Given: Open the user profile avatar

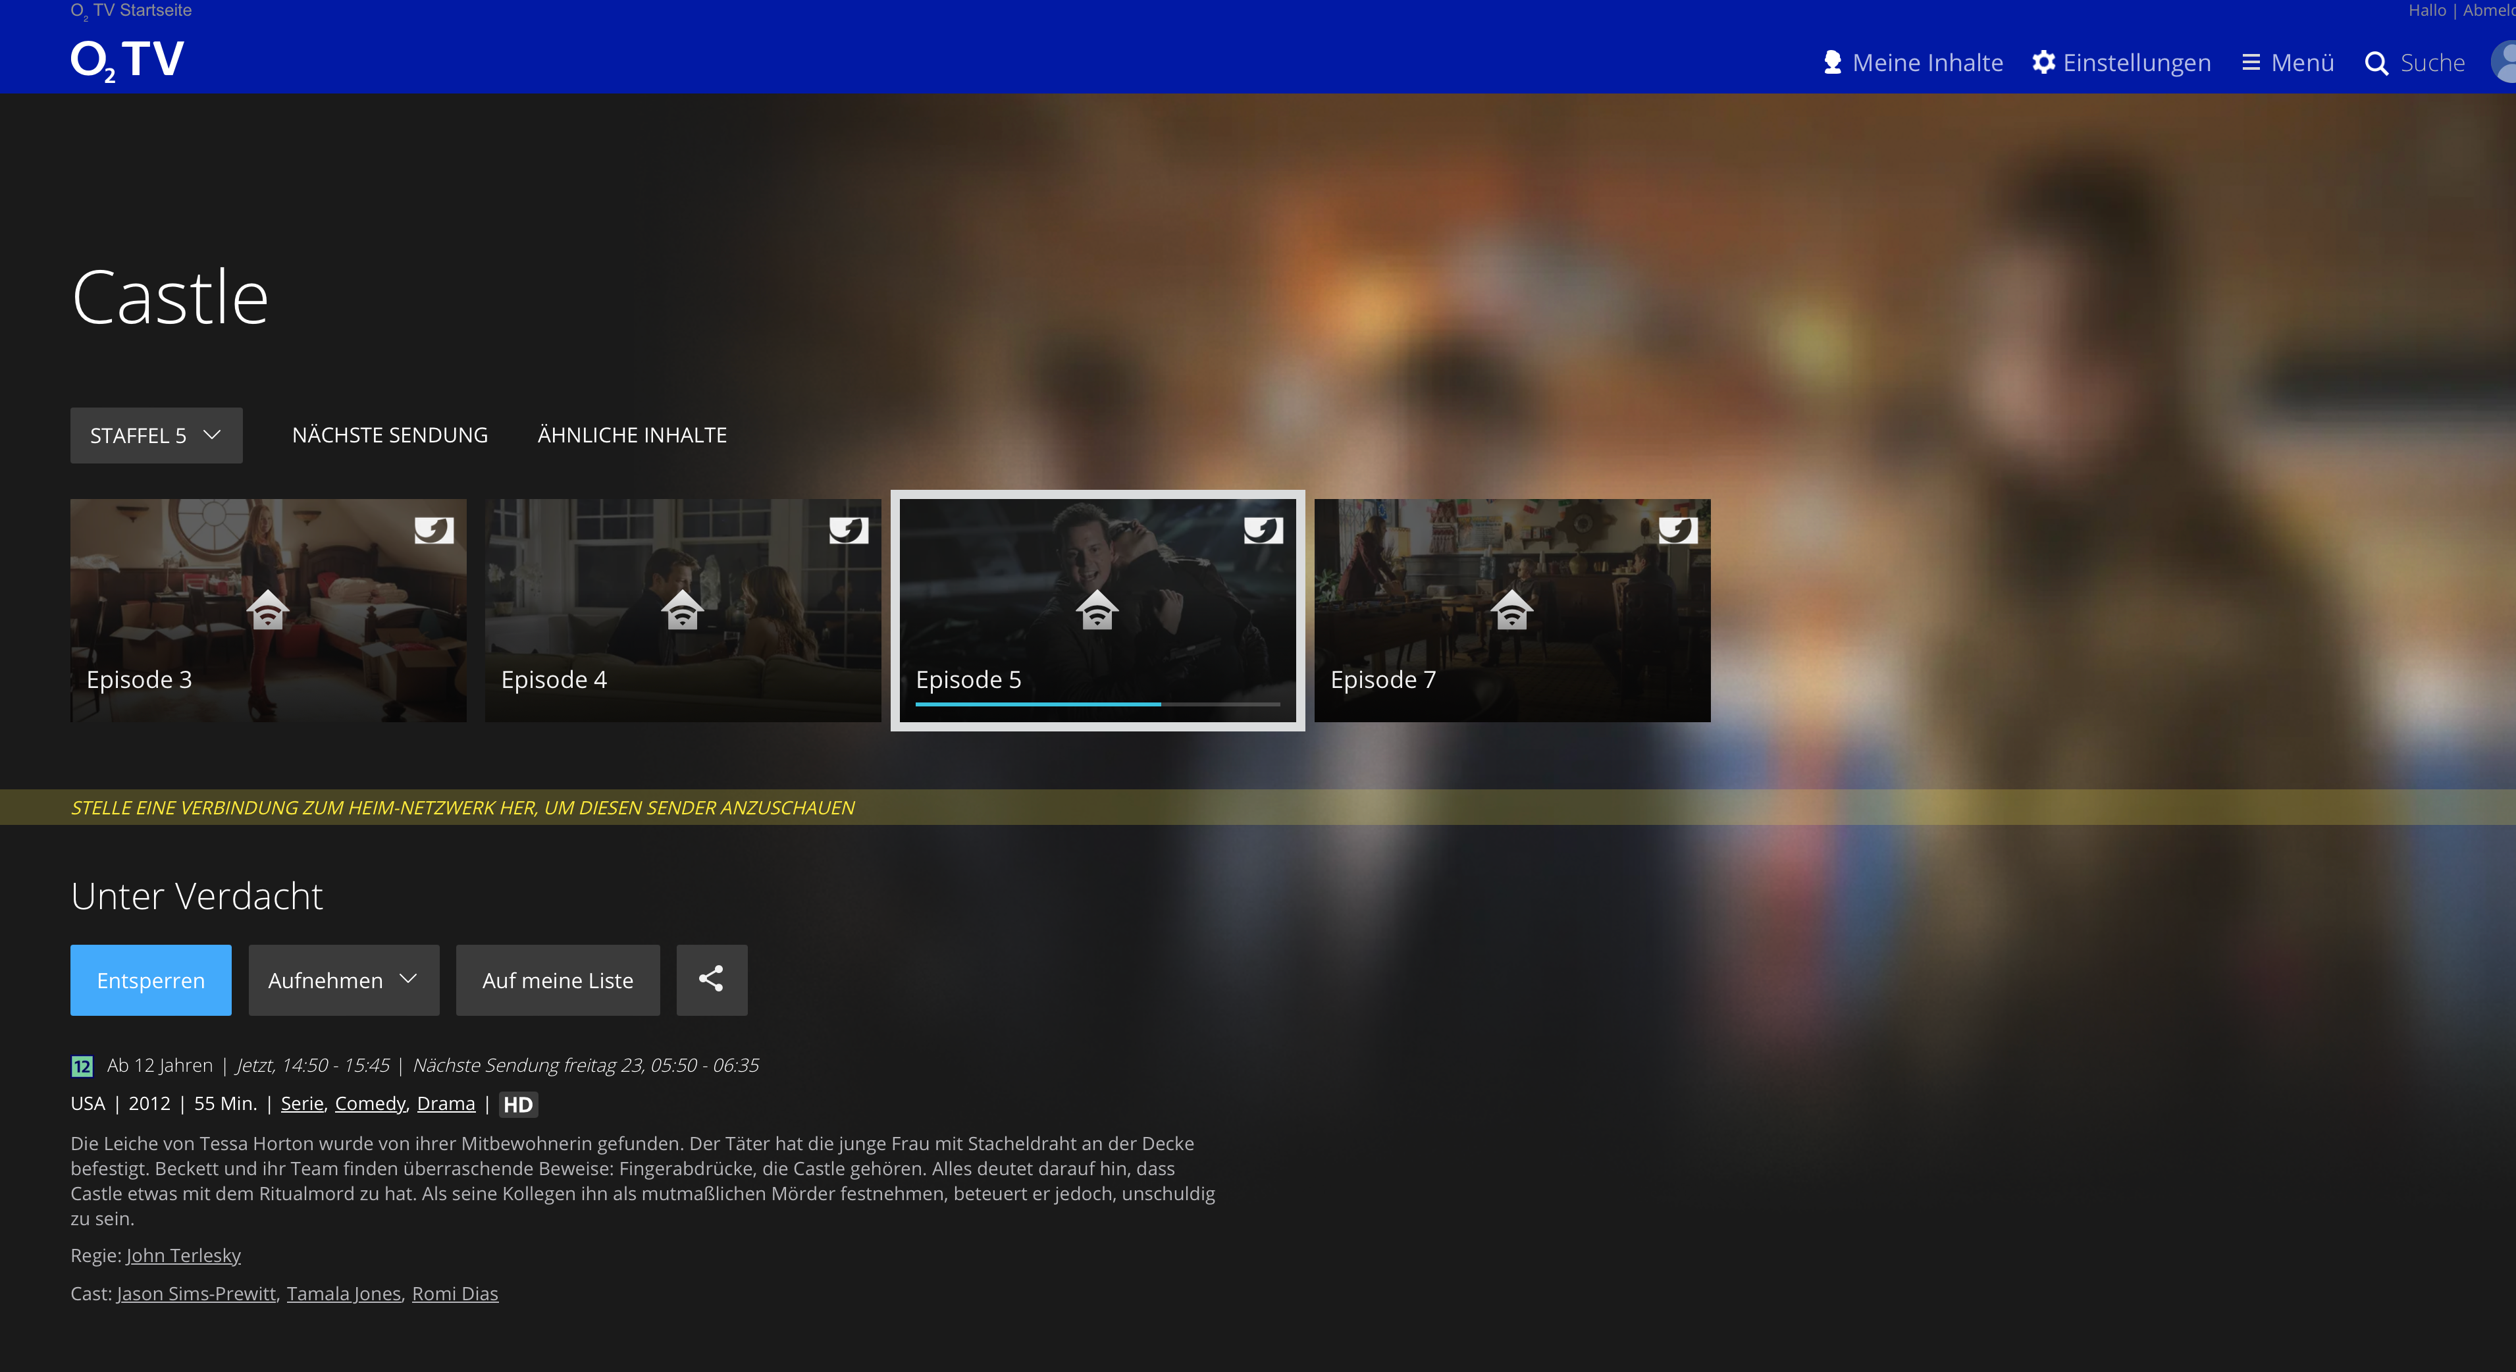Looking at the screenshot, I should 2504,63.
